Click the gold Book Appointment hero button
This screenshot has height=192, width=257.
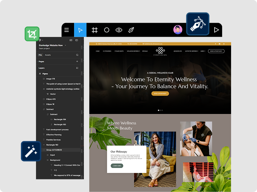(x=160, y=94)
